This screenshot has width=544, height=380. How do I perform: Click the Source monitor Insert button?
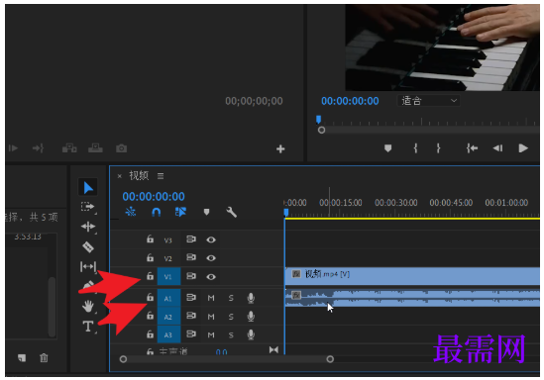[69, 148]
